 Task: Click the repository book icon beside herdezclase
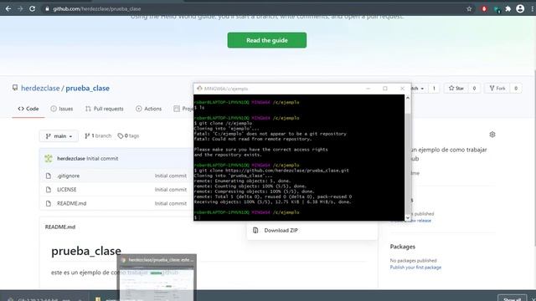(x=15, y=88)
